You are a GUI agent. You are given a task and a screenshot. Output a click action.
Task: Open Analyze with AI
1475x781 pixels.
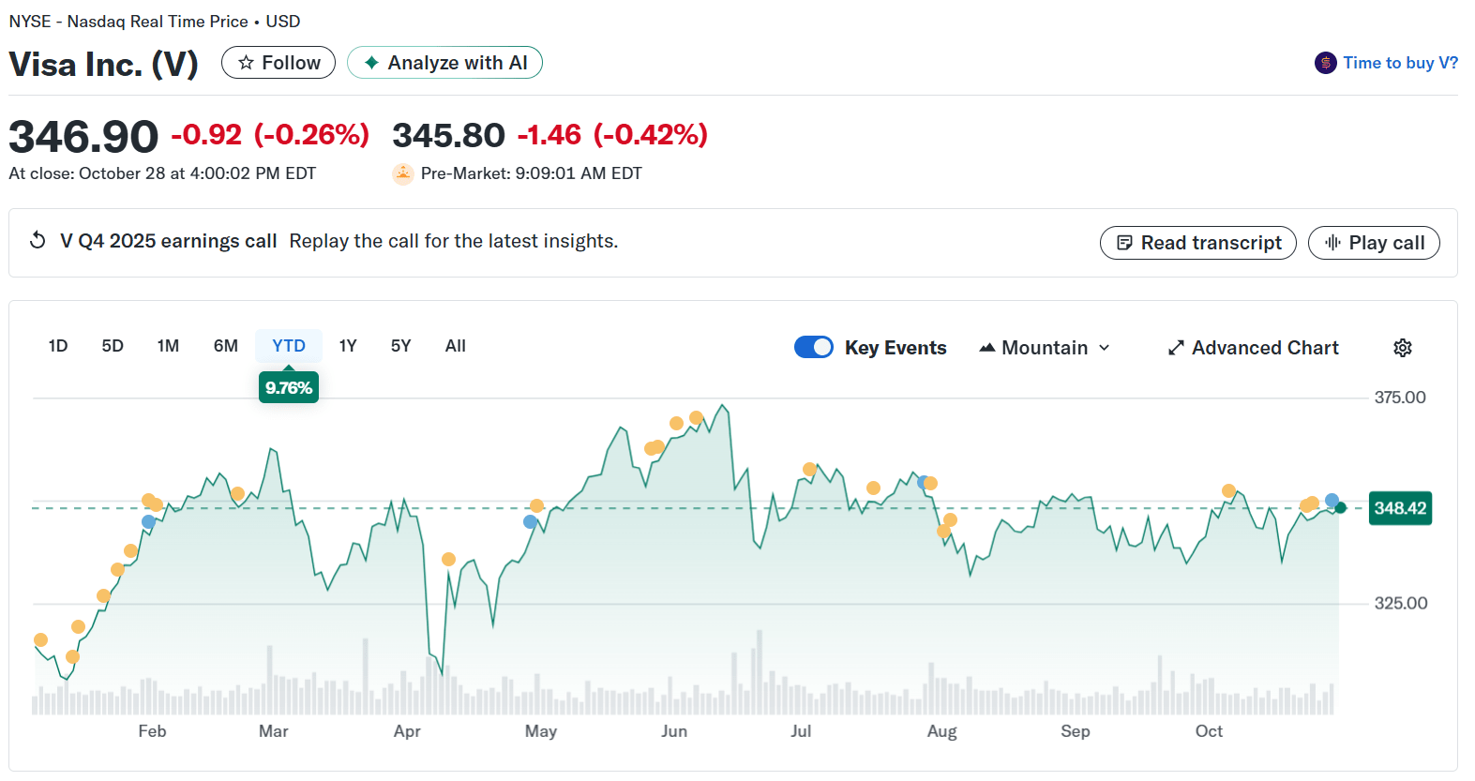click(444, 63)
